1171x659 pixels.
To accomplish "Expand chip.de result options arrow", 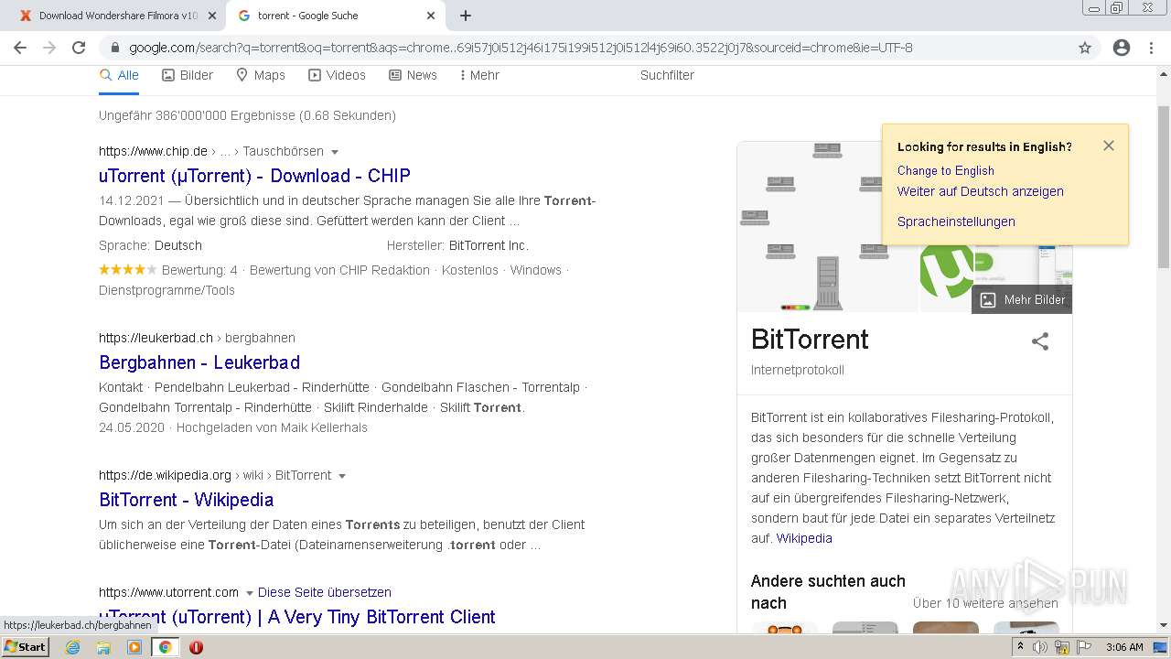I will point(335,152).
